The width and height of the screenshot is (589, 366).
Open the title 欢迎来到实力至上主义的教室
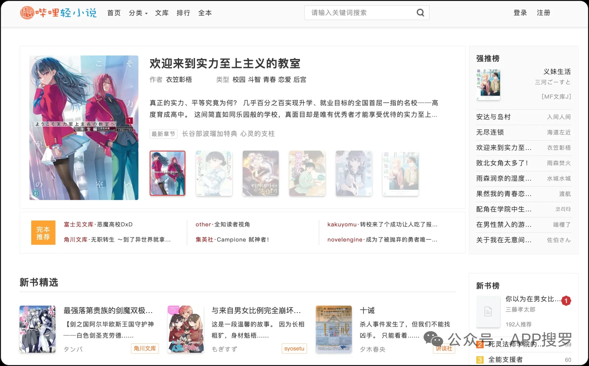pyautogui.click(x=225, y=63)
